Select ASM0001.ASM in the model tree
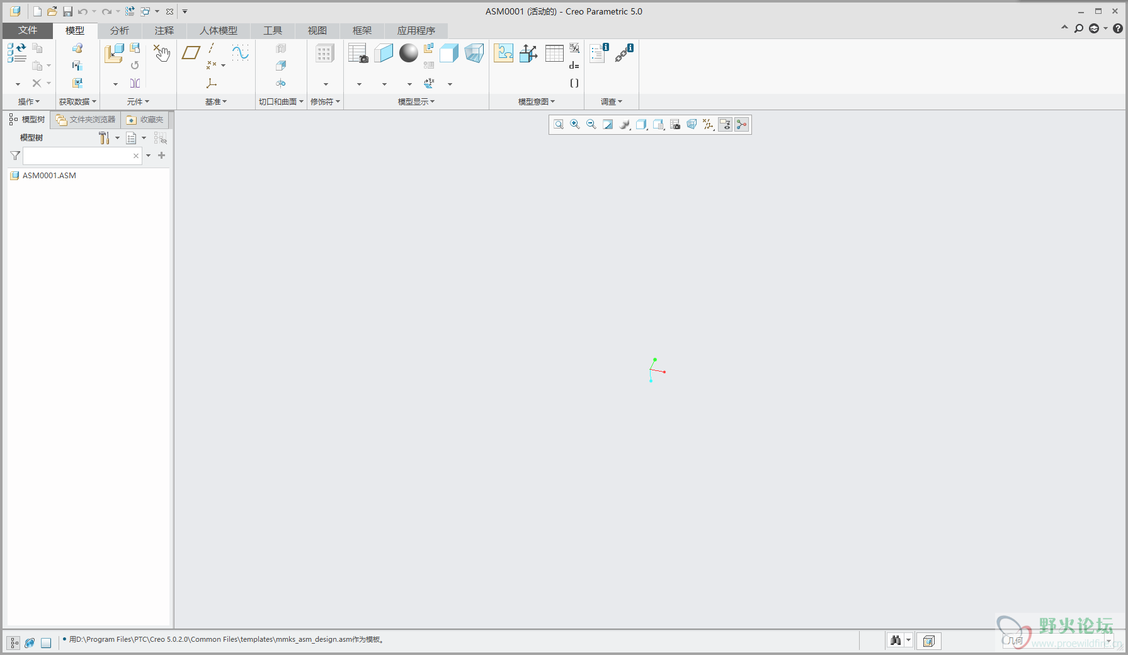 coord(49,176)
